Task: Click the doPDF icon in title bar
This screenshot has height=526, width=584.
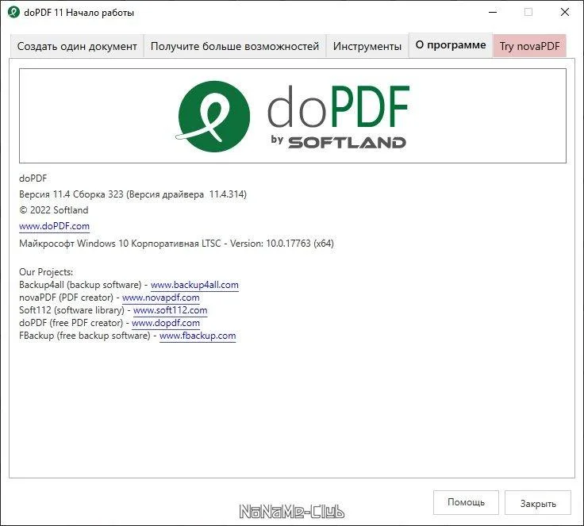Action: click(13, 12)
